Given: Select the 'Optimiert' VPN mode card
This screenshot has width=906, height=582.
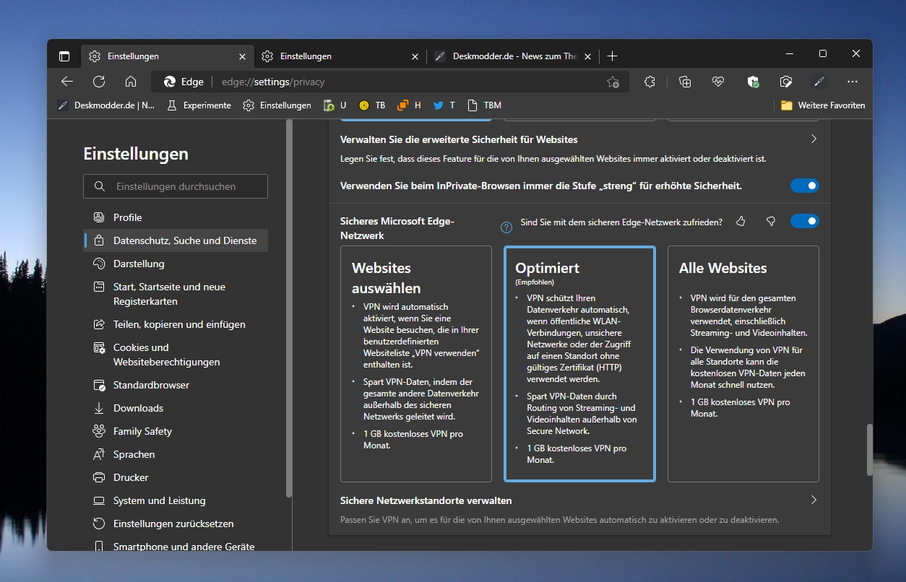Looking at the screenshot, I should point(579,364).
